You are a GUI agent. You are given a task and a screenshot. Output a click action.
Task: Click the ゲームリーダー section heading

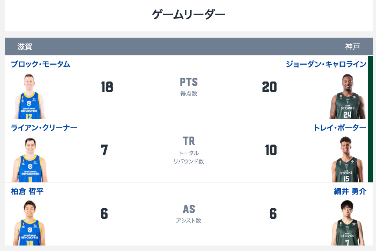tap(189, 15)
